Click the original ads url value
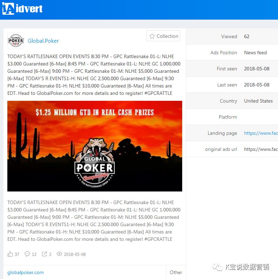Image resolution: width=278 pixels, height=279 pixels. tap(261, 149)
